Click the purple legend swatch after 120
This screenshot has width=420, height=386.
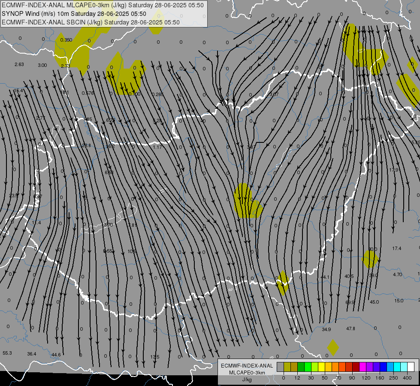(370, 367)
